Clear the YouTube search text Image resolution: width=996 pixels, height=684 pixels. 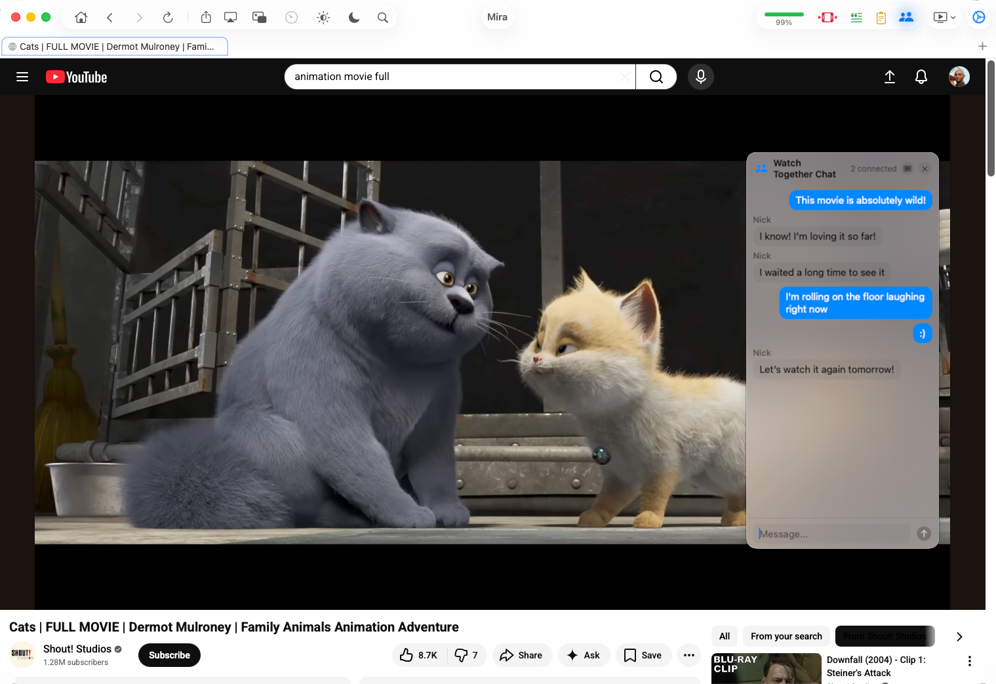(625, 77)
